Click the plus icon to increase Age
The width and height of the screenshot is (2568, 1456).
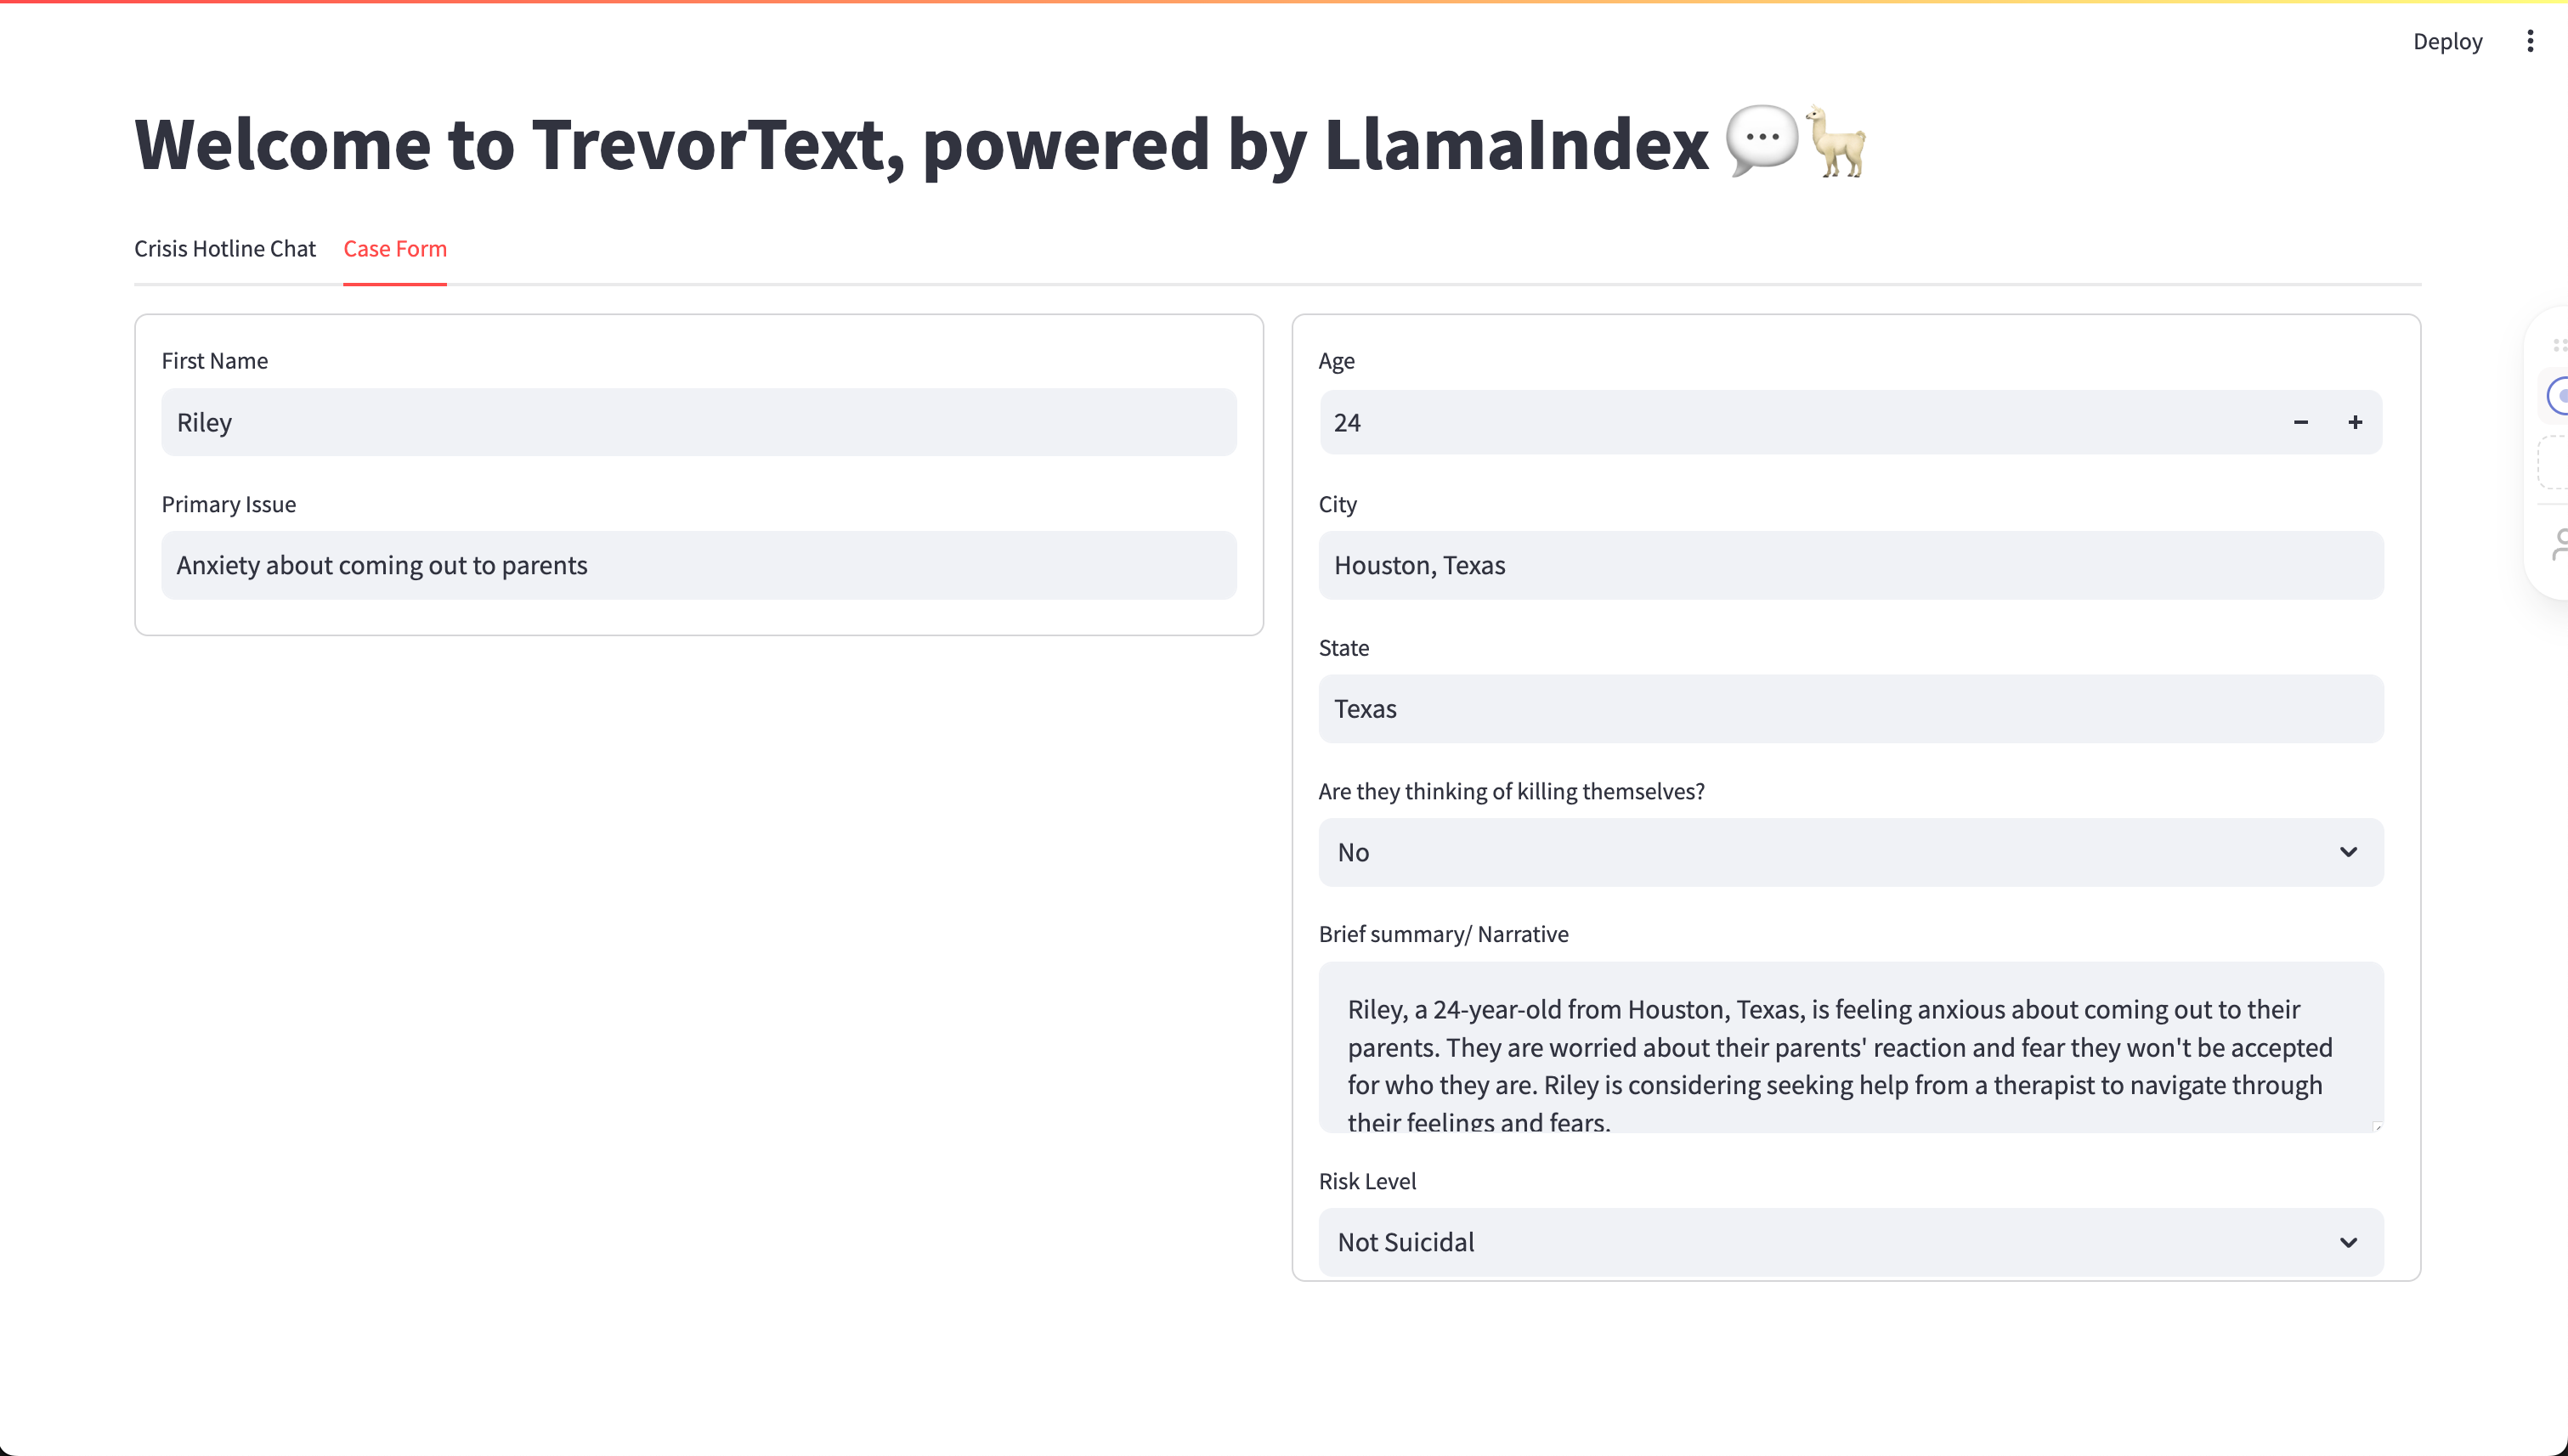click(x=2355, y=422)
